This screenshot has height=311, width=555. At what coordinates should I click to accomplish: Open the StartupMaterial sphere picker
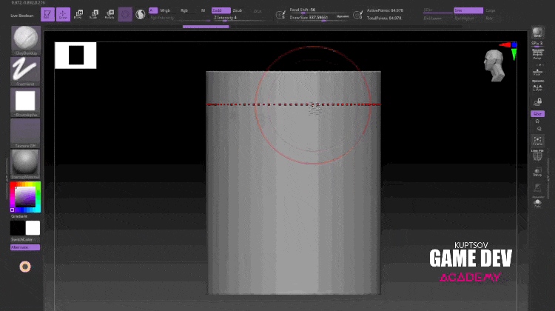tap(25, 164)
